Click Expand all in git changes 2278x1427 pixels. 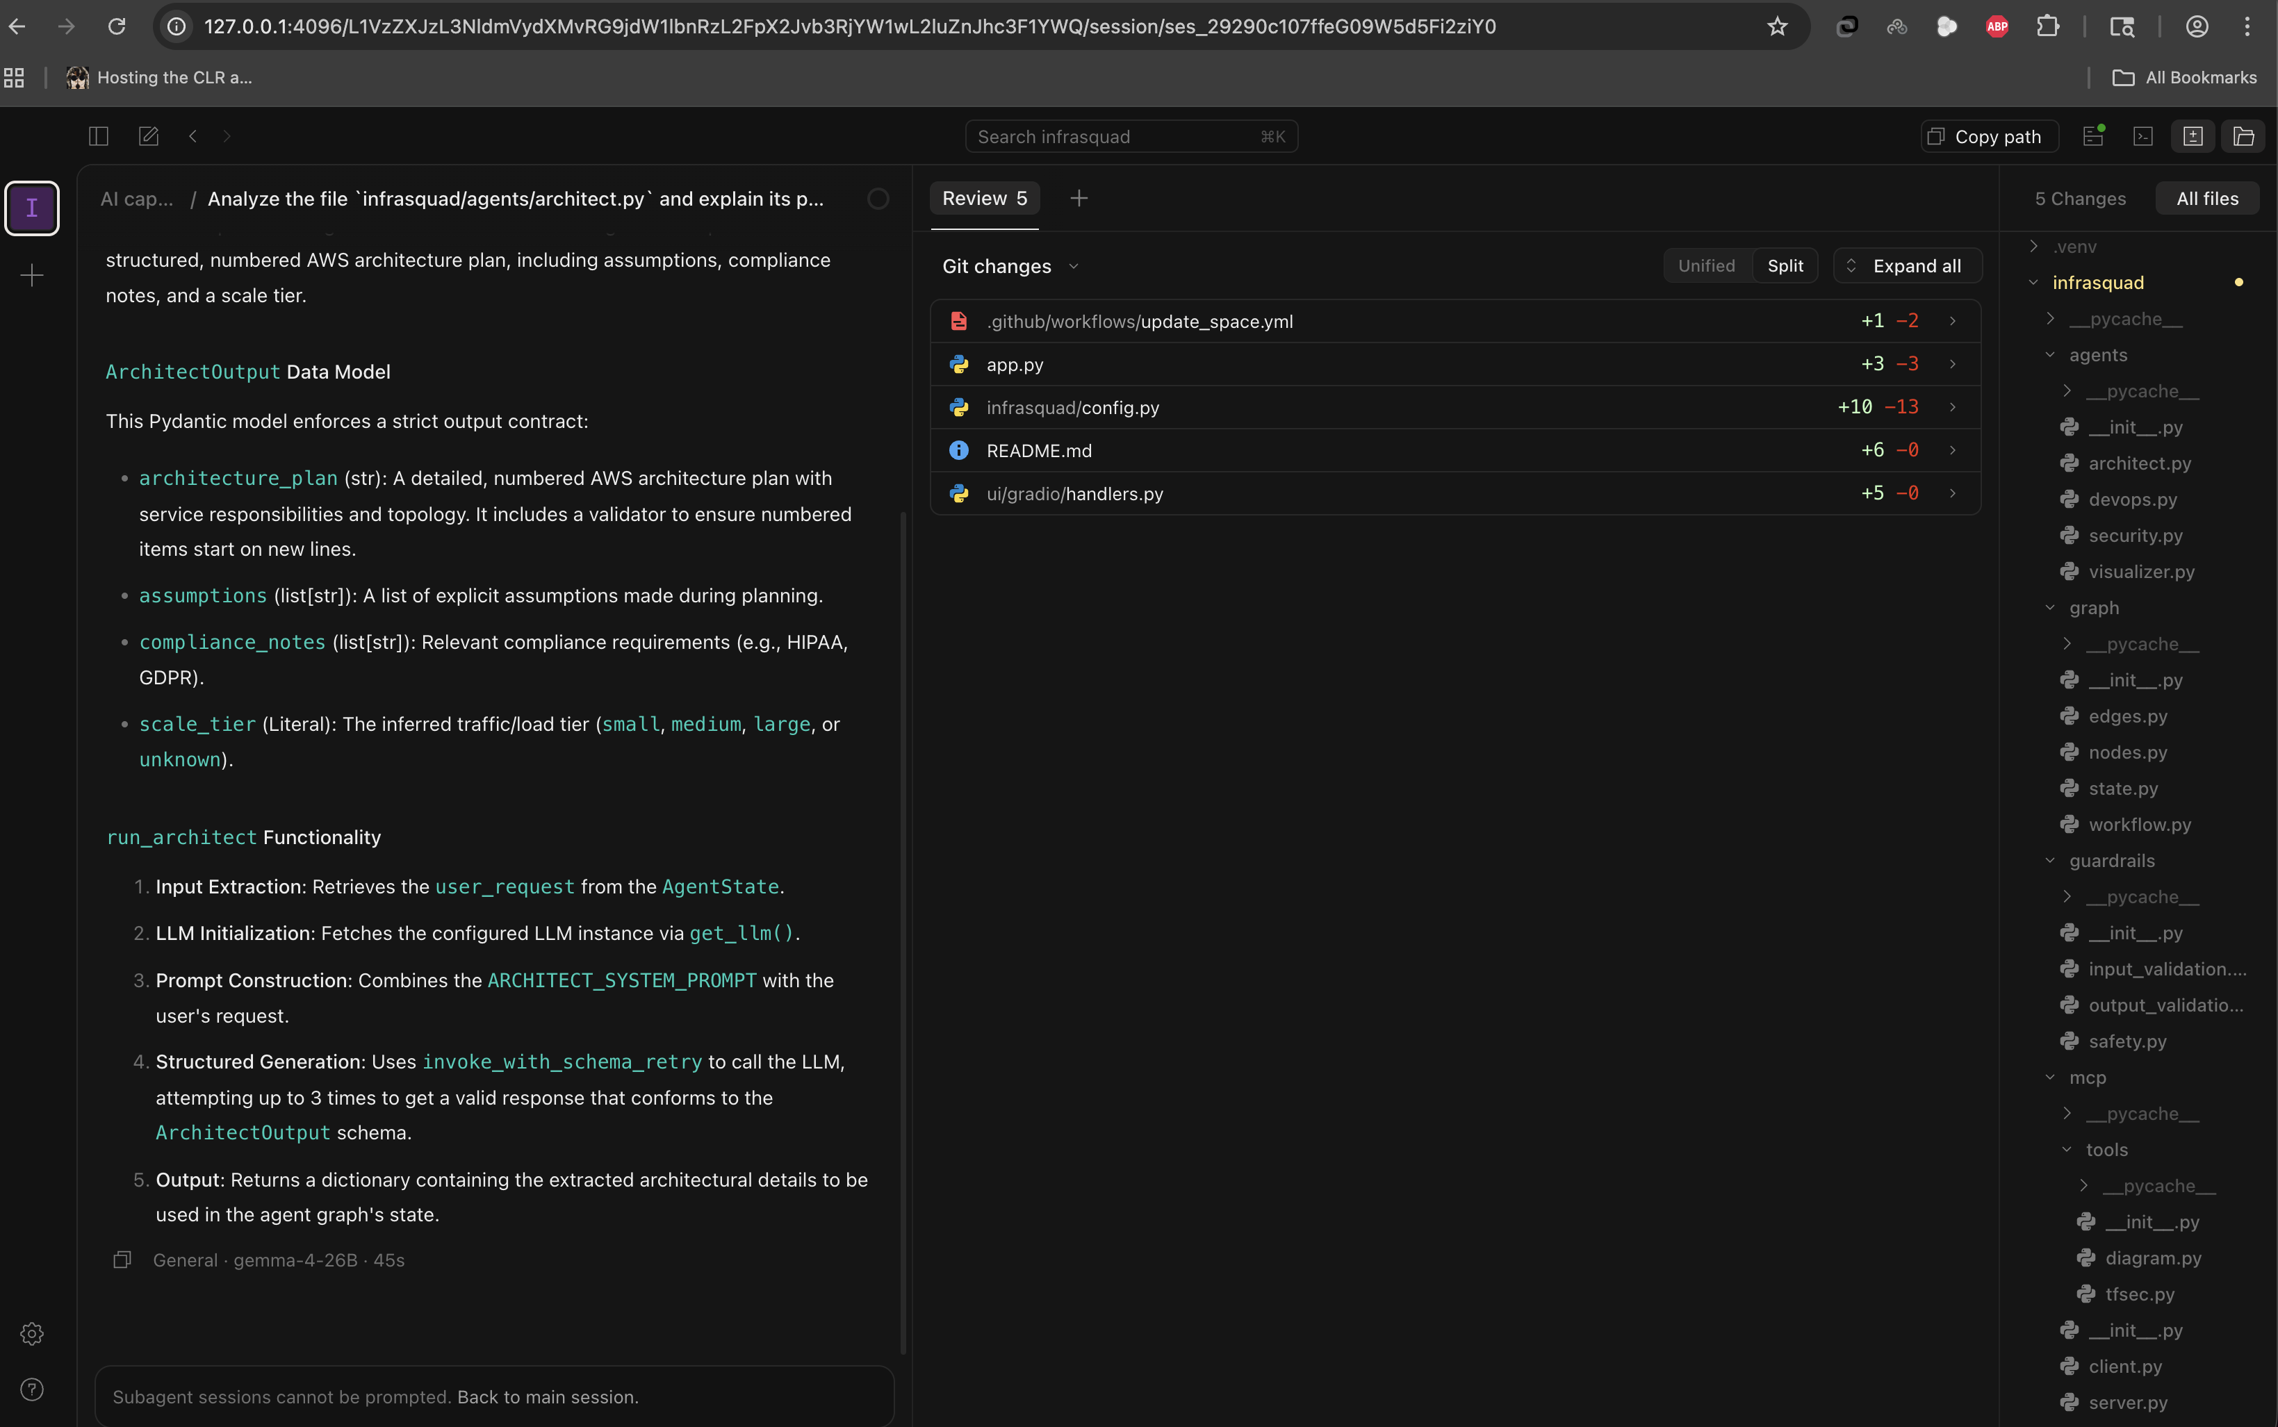point(1907,265)
